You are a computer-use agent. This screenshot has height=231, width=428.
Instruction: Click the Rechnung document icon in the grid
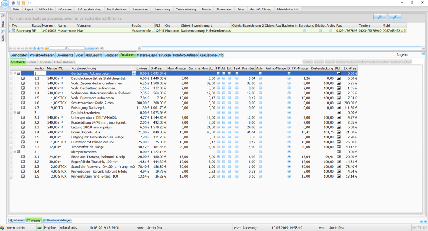coord(14,31)
